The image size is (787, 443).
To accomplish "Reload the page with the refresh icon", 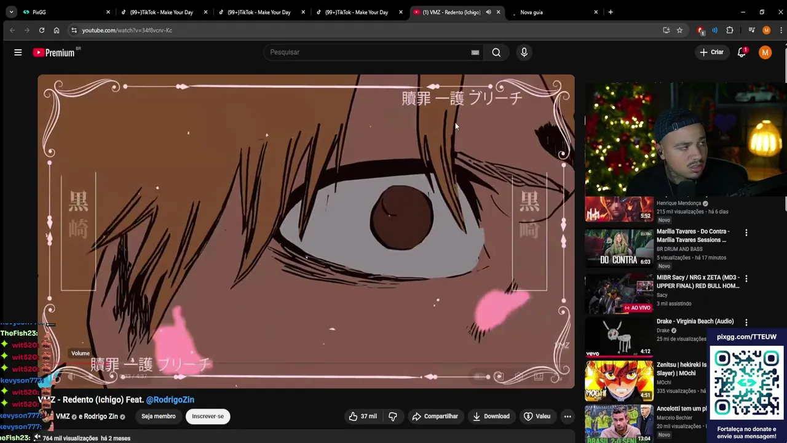I will pos(42,30).
